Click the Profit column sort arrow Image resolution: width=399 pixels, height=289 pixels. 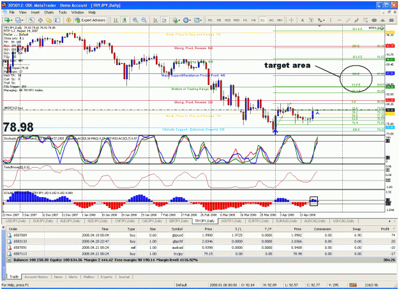[395, 229]
